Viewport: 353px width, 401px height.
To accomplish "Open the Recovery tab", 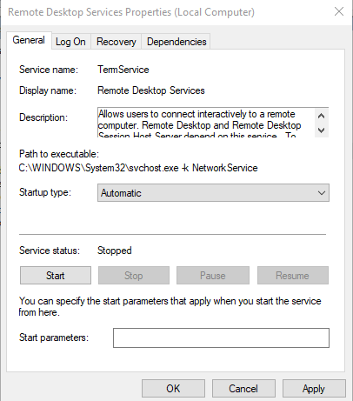I will click(x=116, y=42).
